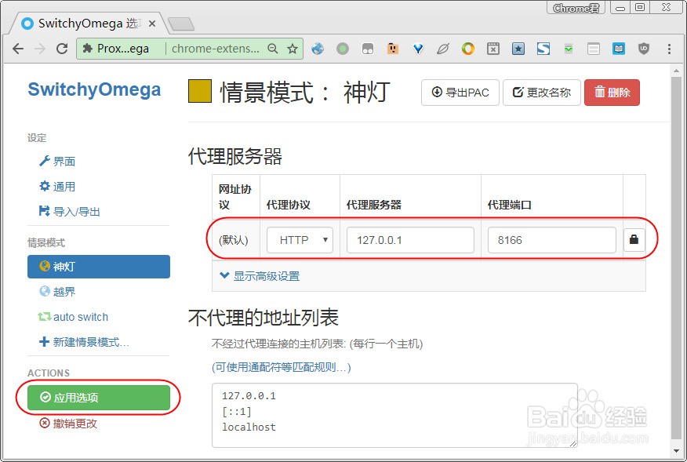The image size is (687, 462).
Task: Click the blue open book extension icon
Action: 619,49
